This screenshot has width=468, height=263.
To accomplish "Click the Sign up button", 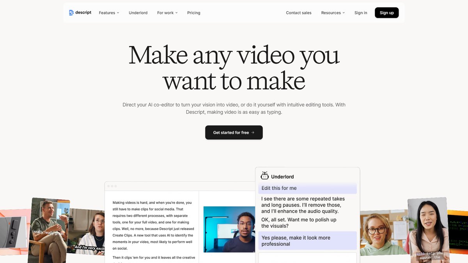I will 387,13.
